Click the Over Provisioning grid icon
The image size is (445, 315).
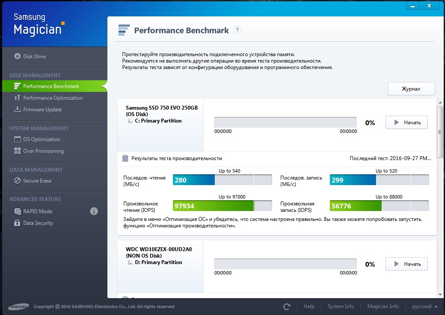[17, 151]
